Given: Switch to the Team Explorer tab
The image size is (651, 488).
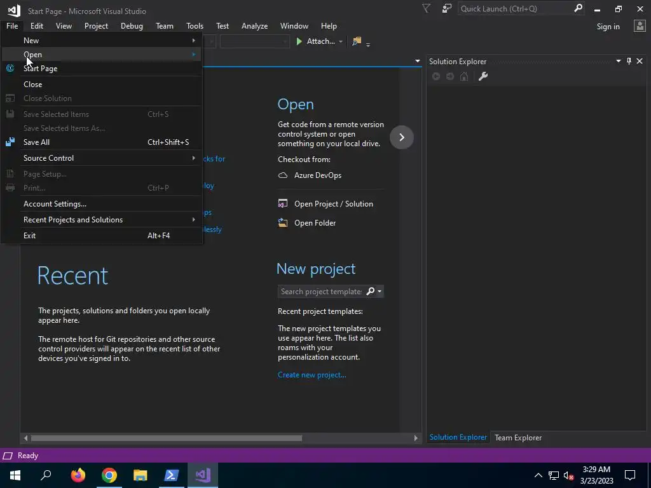Looking at the screenshot, I should click(x=518, y=437).
